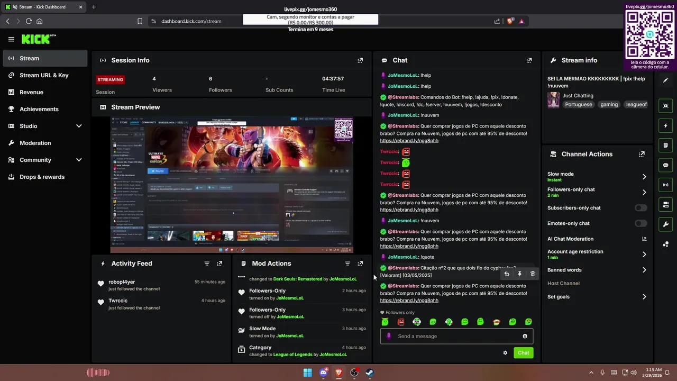Pin the hovered chat message
This screenshot has height=381, width=677.
click(x=519, y=274)
